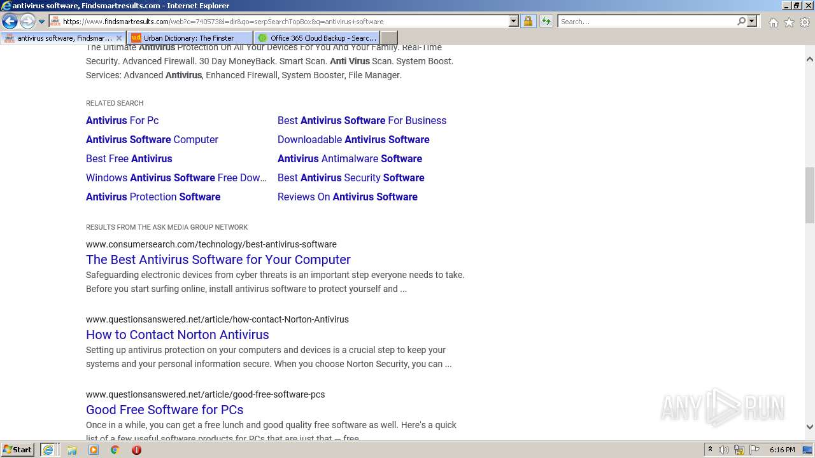Click the RESULTS FROM THE ASK MEDIA GROUP NETWORK heading

[x=167, y=227]
